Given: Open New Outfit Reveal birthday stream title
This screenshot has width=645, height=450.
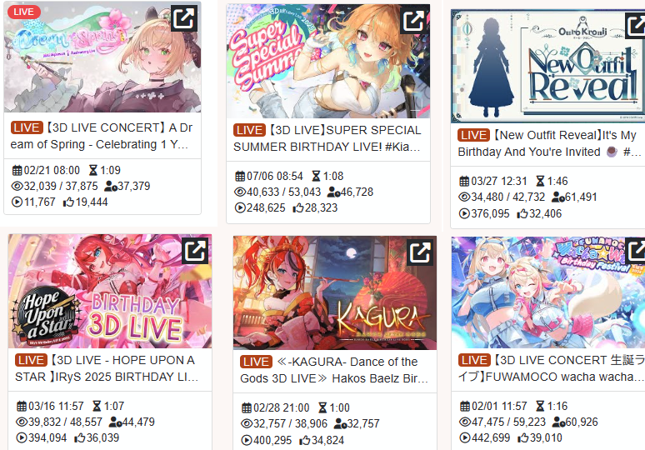Looking at the screenshot, I should point(549,143).
